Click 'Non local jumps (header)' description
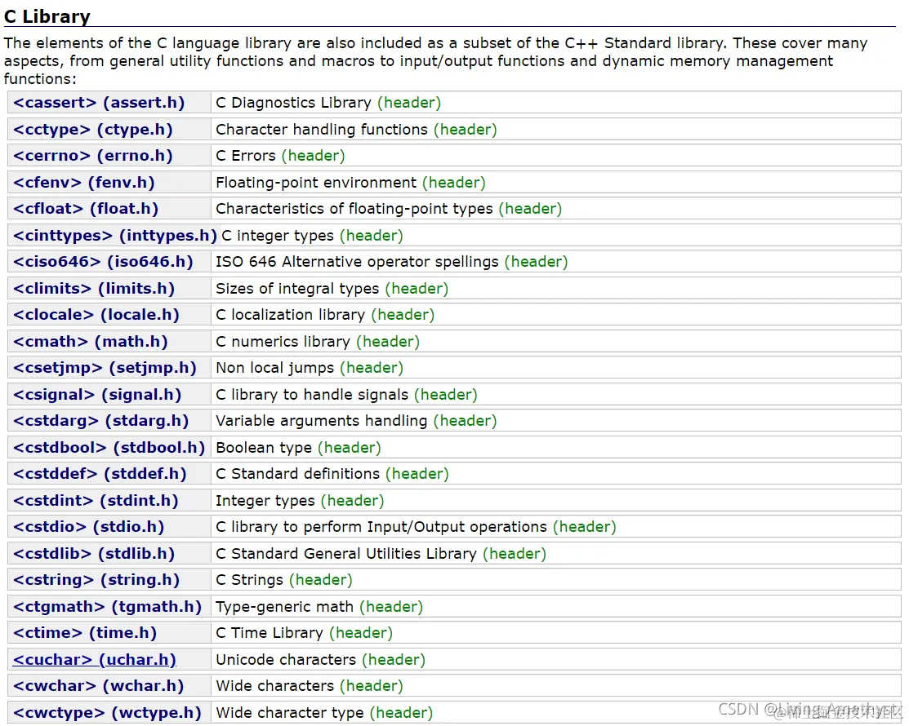This screenshot has width=909, height=726. pos(310,368)
